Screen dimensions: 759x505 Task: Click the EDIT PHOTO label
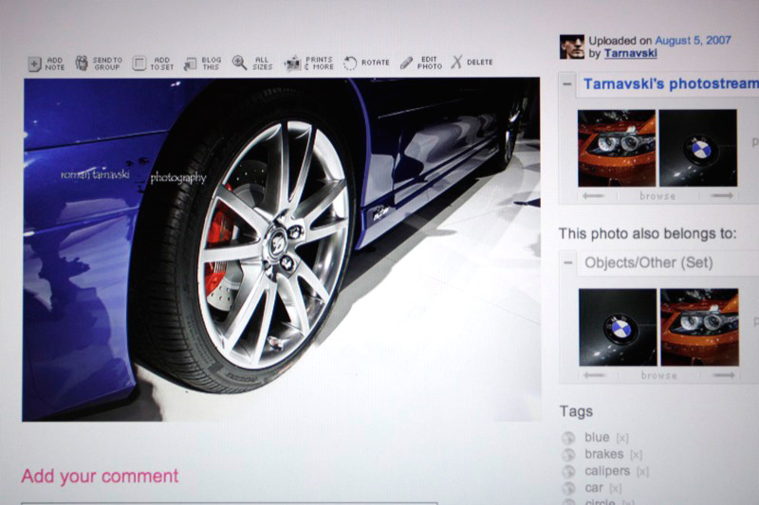click(430, 63)
